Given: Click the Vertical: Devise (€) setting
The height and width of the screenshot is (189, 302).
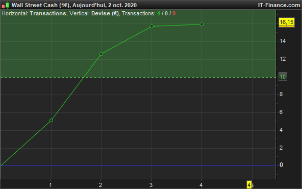Looking at the screenshot, I should 94,13.
